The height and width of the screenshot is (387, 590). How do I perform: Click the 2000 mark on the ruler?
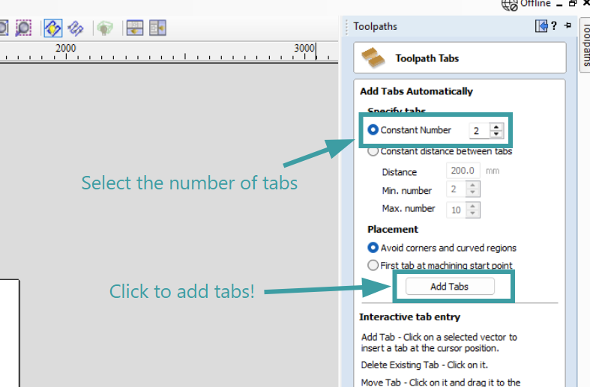pyautogui.click(x=66, y=48)
